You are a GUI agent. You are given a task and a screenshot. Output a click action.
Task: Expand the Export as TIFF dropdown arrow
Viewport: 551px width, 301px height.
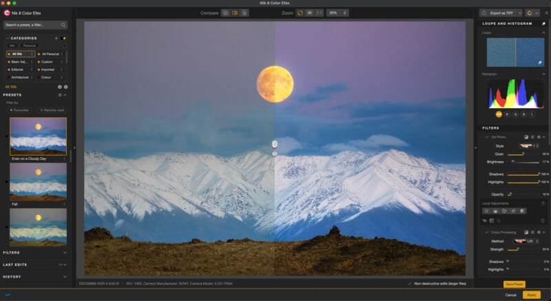(x=519, y=12)
